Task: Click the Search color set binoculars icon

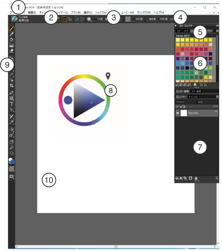Action: pos(195,85)
